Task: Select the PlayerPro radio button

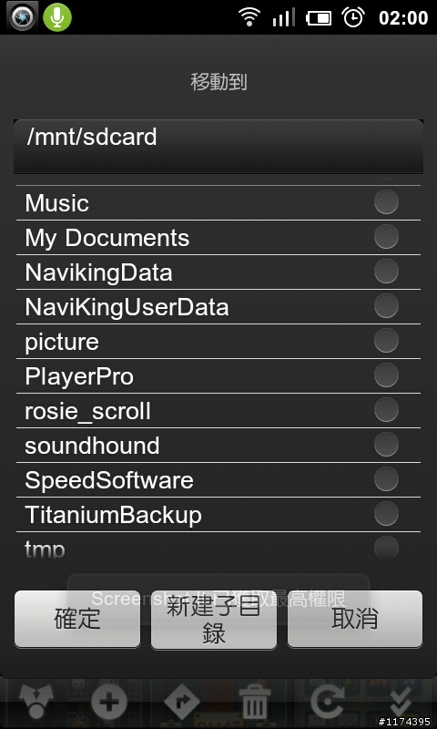Action: click(386, 375)
